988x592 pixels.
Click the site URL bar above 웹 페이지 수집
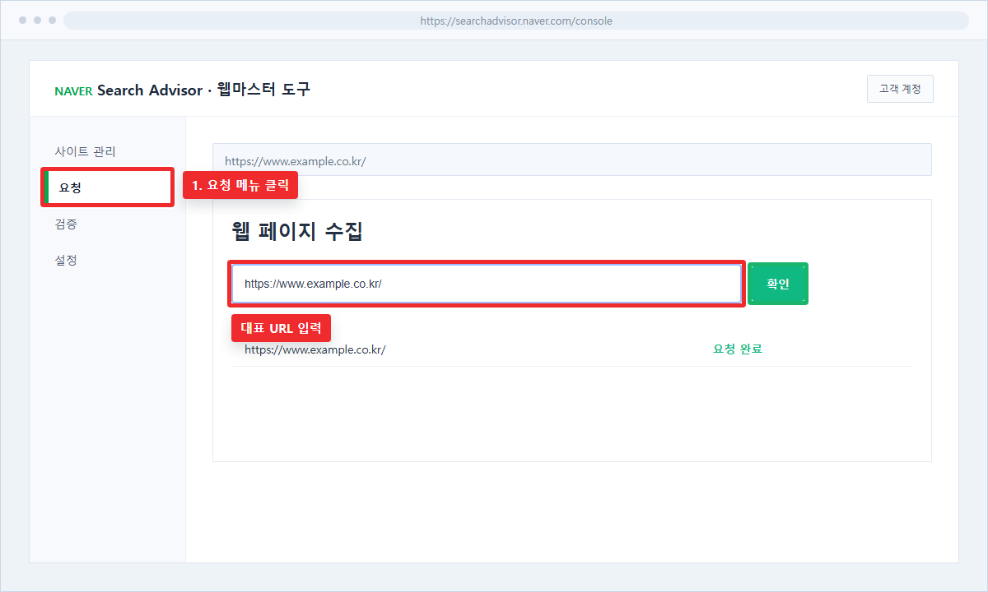pos(572,160)
